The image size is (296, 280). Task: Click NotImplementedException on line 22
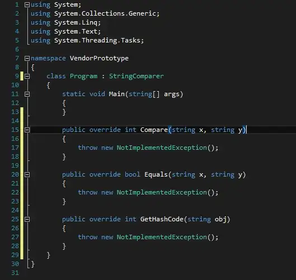click(162, 192)
